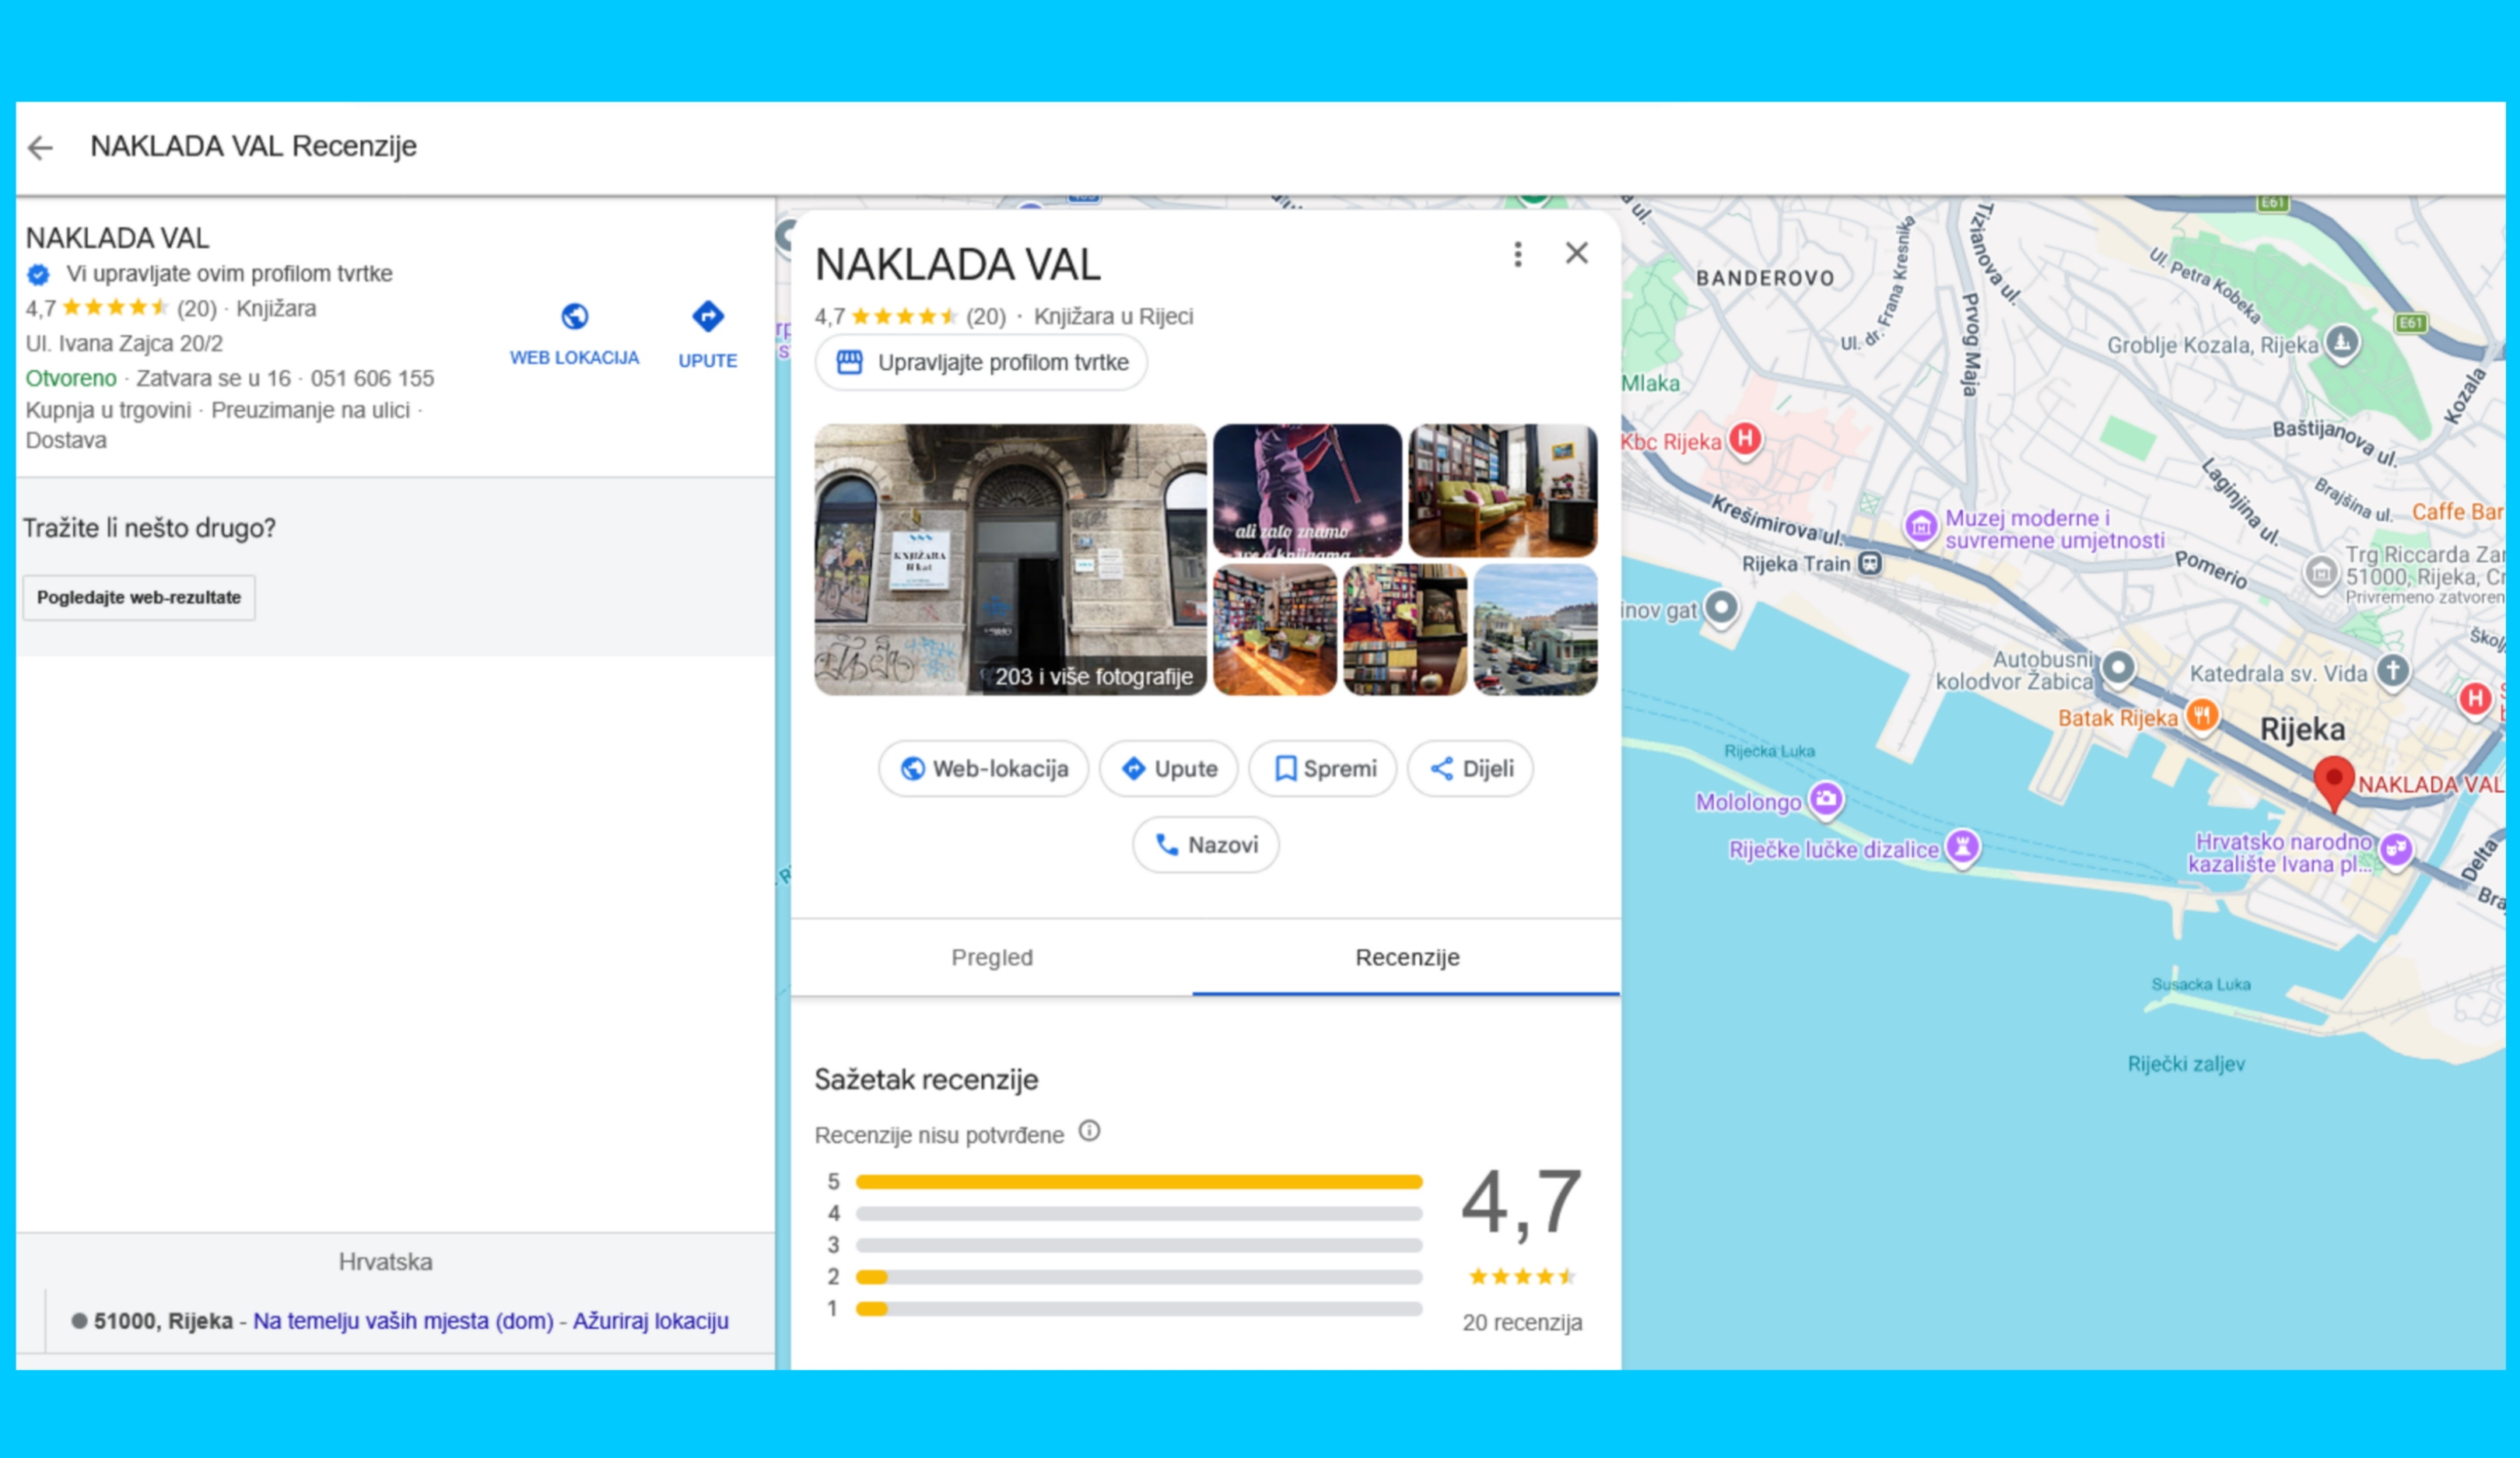Click the 'BANDEROVO' district label on map
2520x1458 pixels.
pos(1765,279)
